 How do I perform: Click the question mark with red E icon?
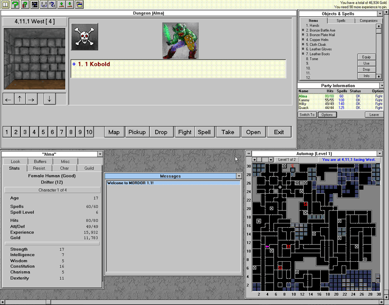tap(25, 5)
